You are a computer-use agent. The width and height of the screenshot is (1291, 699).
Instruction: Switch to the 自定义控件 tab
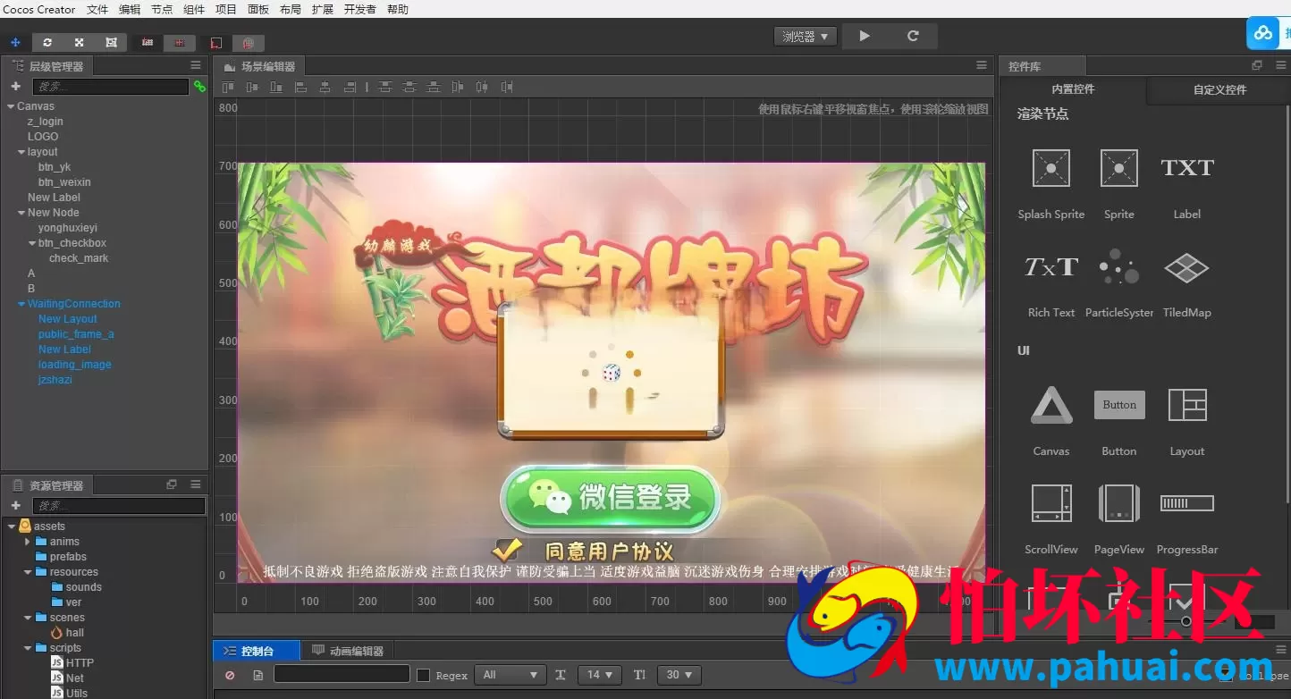1219,89
